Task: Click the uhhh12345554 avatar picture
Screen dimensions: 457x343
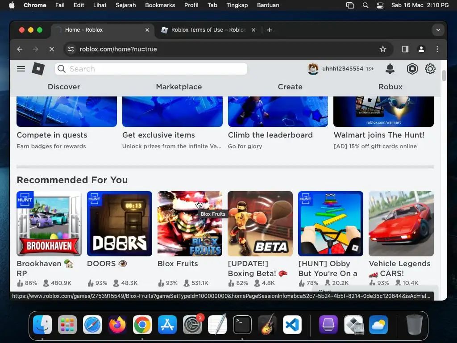Action: (313, 69)
